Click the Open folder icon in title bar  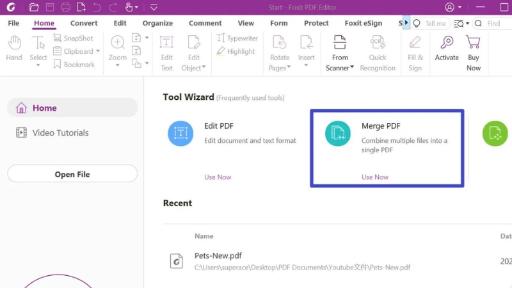click(x=34, y=7)
